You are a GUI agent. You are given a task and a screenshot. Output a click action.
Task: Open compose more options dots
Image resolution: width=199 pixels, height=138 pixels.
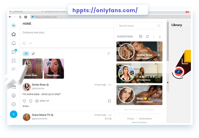31,43
